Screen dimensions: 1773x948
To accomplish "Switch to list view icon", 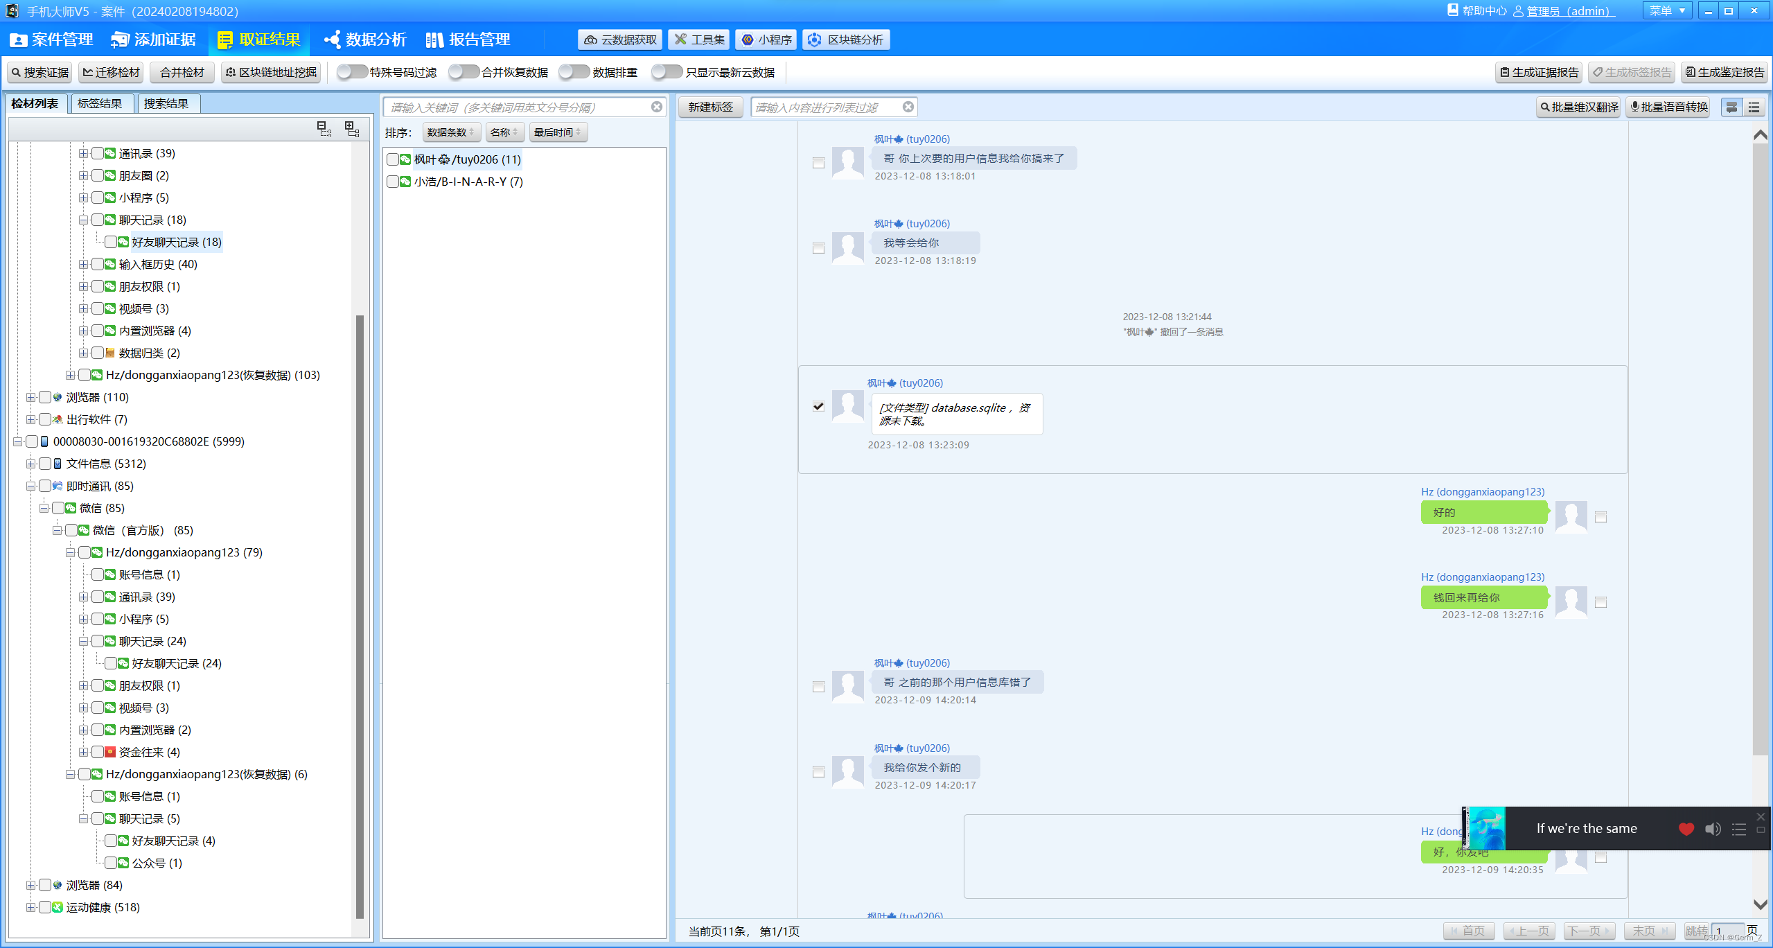I will coord(1754,107).
